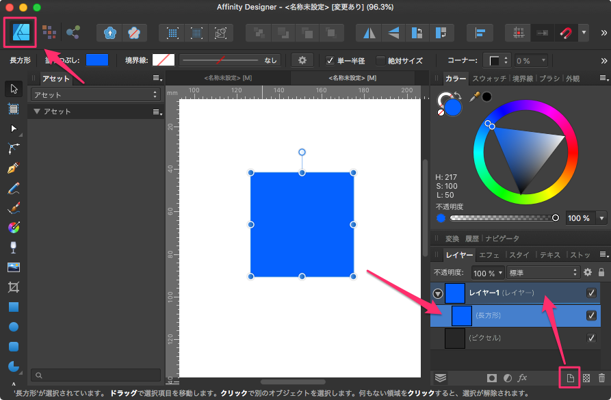Click the Draw persona icon
Image resolution: width=611 pixels, height=400 pixels.
[19, 31]
